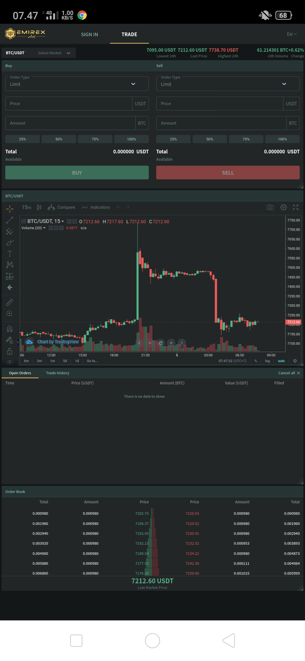This screenshot has height=661, width=305.
Task: Select the brush drawing tool
Action: click(10, 243)
